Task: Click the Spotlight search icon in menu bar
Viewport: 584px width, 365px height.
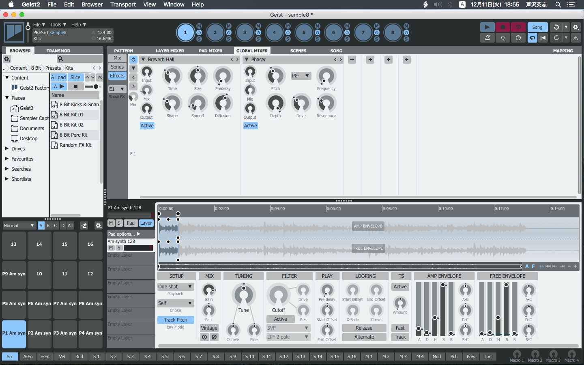Action: pyautogui.click(x=558, y=4)
